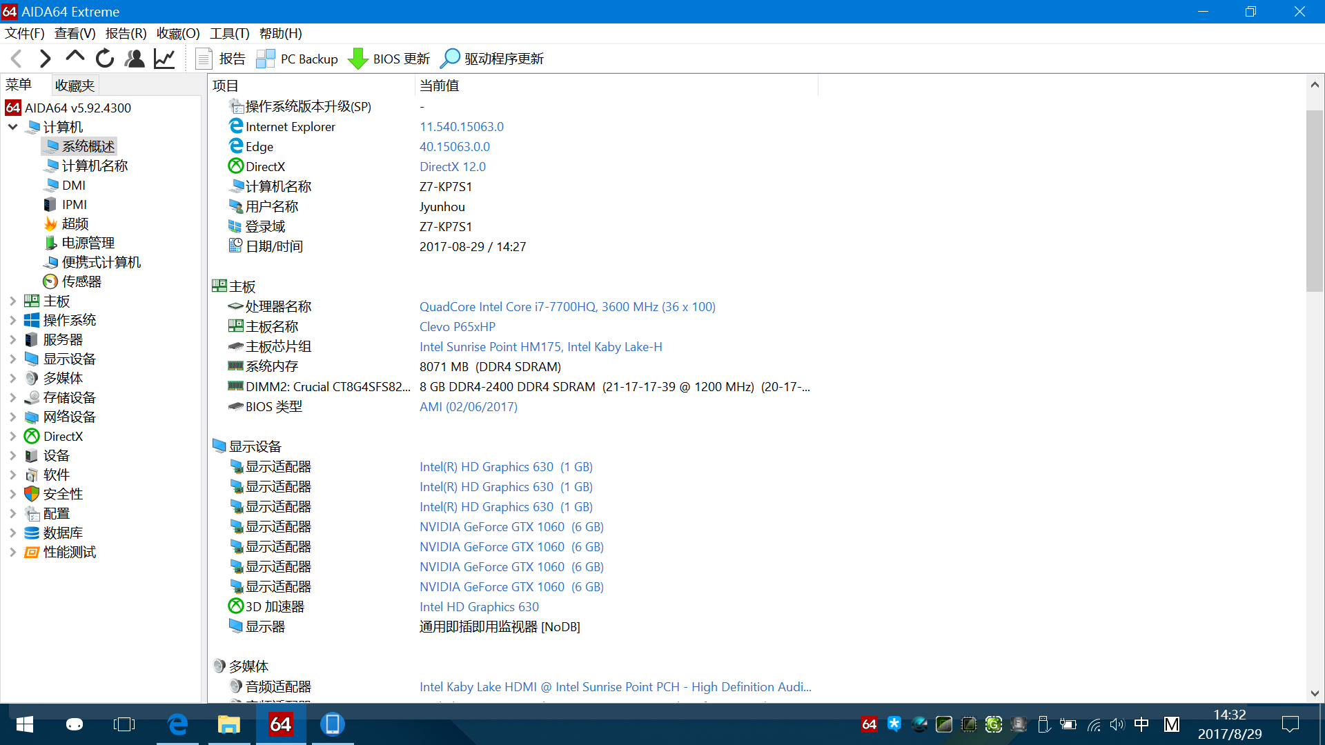This screenshot has height=745, width=1325.
Task: Collapse the 计算机 tree node
Action: click(12, 127)
